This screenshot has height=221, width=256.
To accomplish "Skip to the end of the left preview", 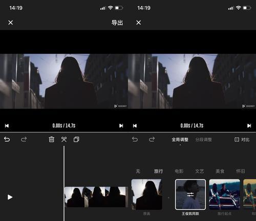I will click(121, 126).
